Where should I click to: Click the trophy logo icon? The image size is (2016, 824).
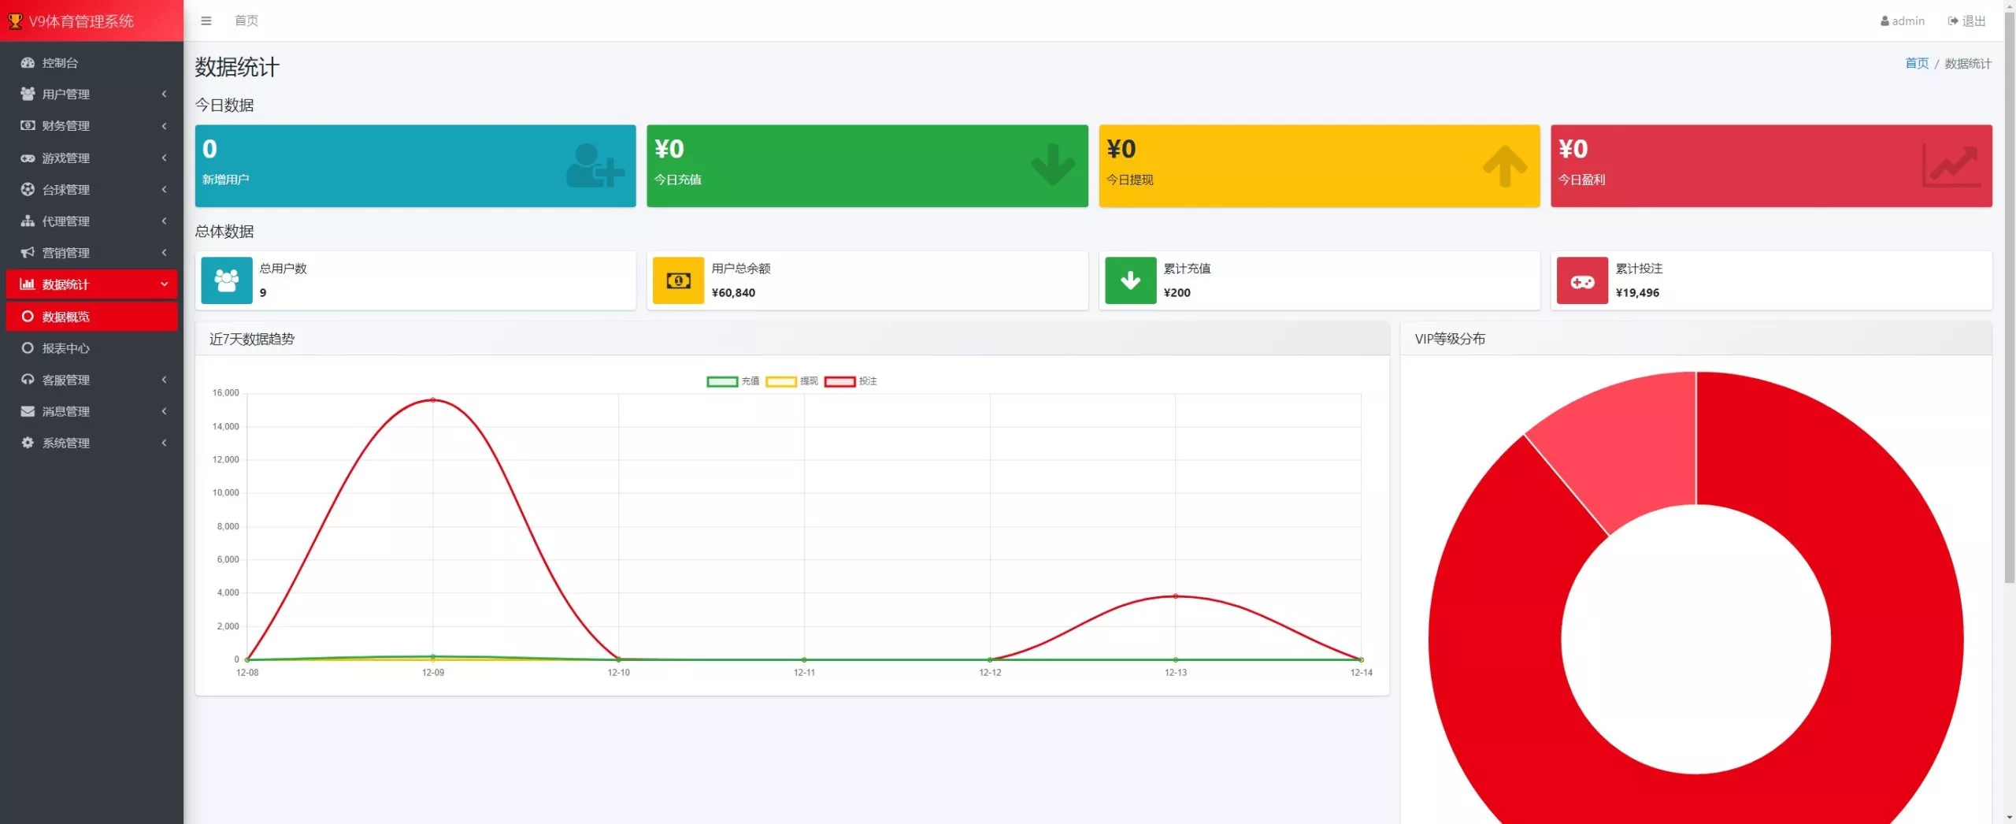(15, 21)
